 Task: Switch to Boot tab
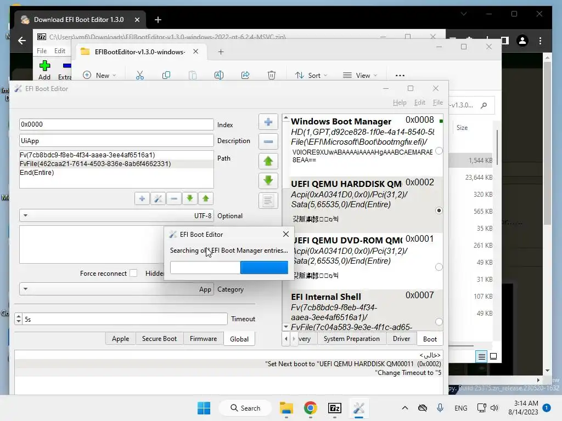click(x=430, y=339)
